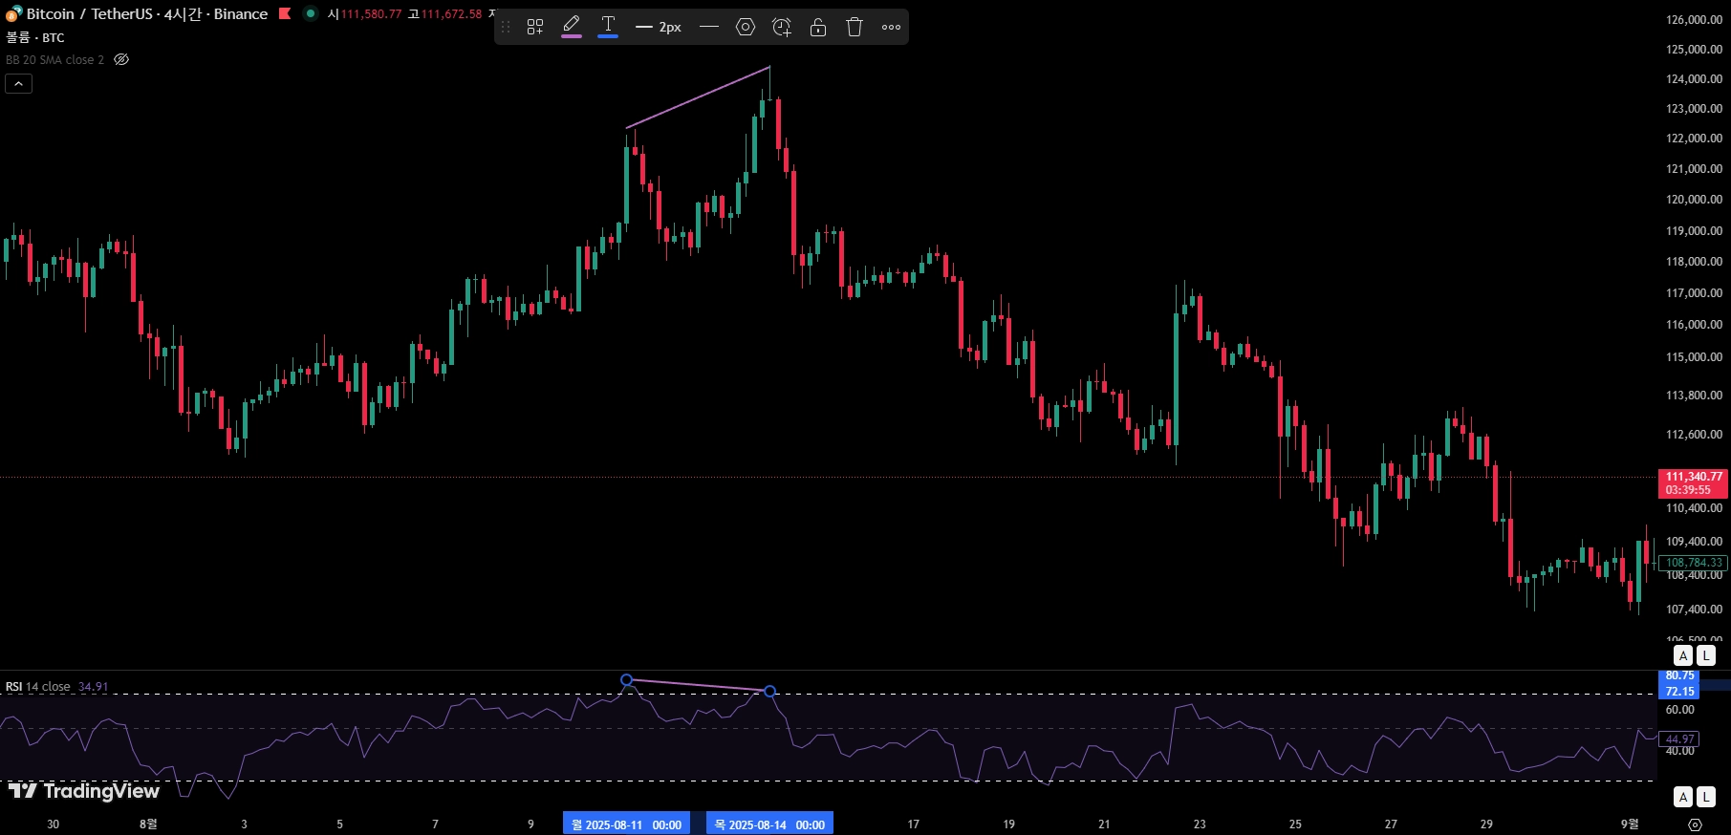Click the 44.97 RSI value label
The image size is (1731, 835).
click(x=1679, y=739)
